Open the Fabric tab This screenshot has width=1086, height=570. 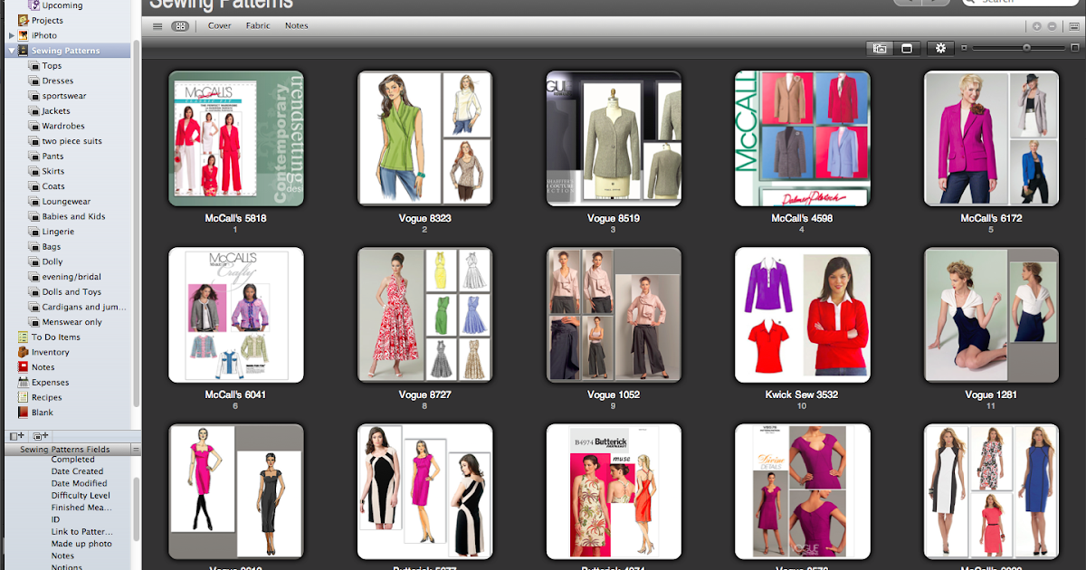tap(258, 26)
